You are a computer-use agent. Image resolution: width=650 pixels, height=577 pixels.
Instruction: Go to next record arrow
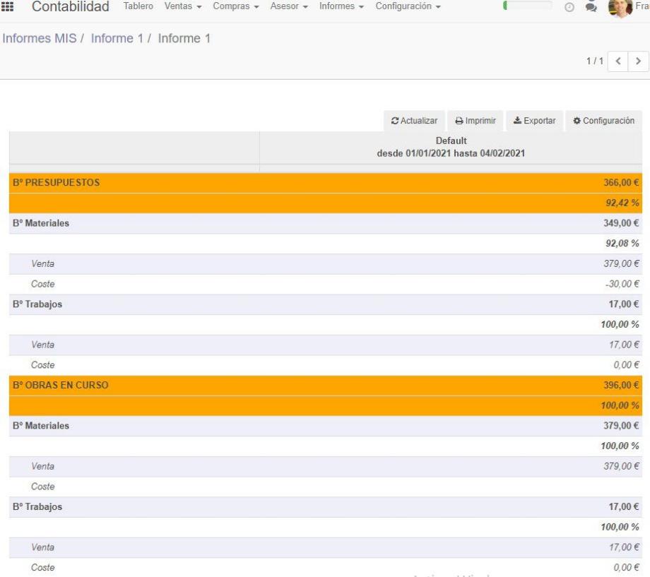coord(639,61)
